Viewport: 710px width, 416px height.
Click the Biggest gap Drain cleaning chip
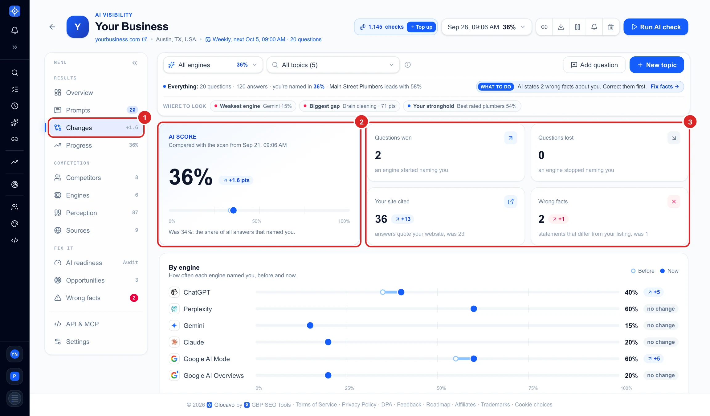point(349,106)
